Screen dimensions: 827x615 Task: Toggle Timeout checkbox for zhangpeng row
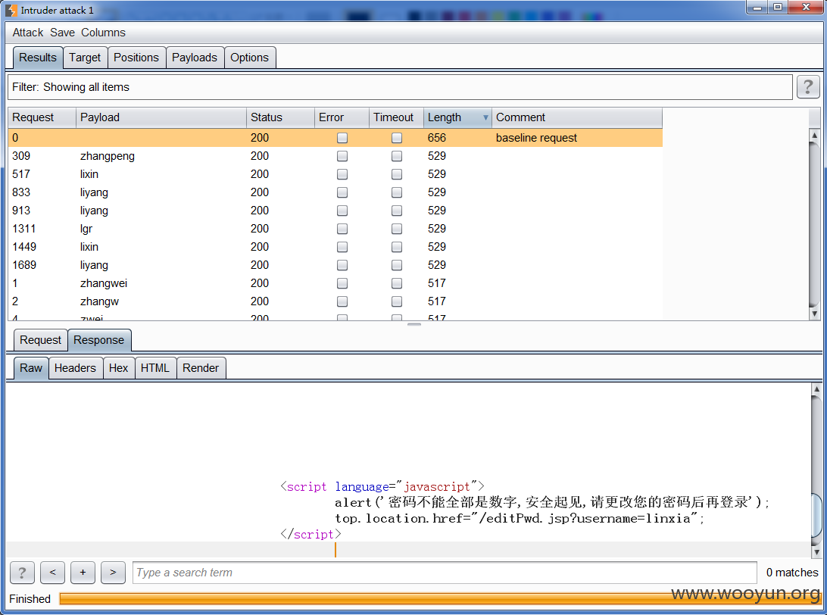point(397,156)
